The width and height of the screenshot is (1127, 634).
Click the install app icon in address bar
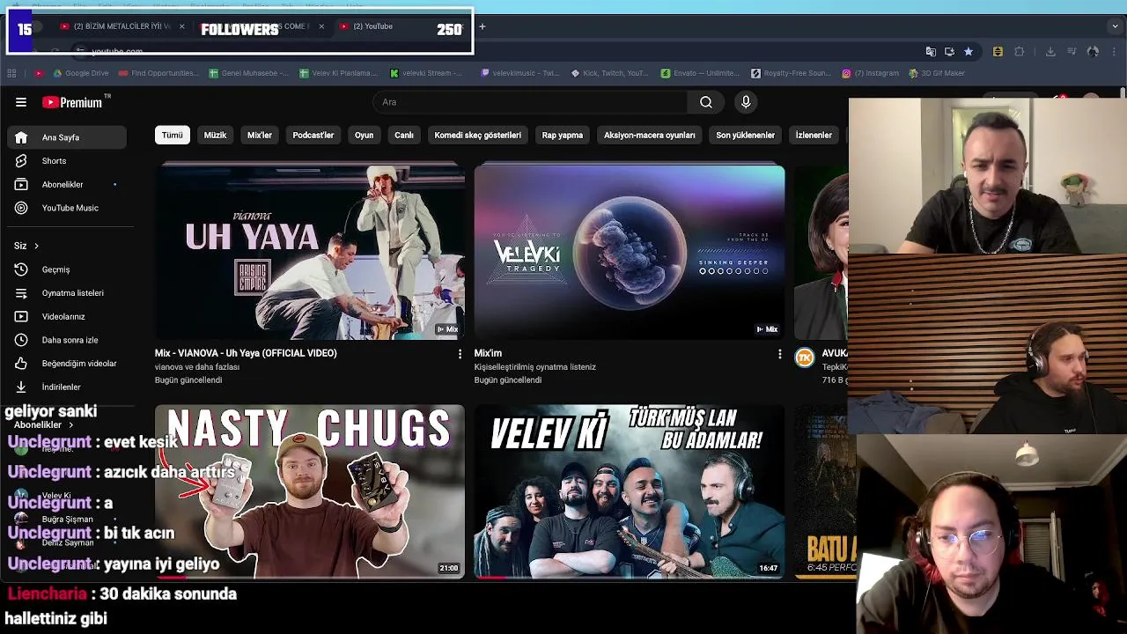(x=949, y=52)
